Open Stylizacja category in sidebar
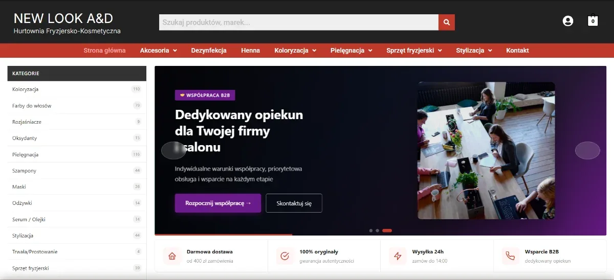 [x=23, y=236]
